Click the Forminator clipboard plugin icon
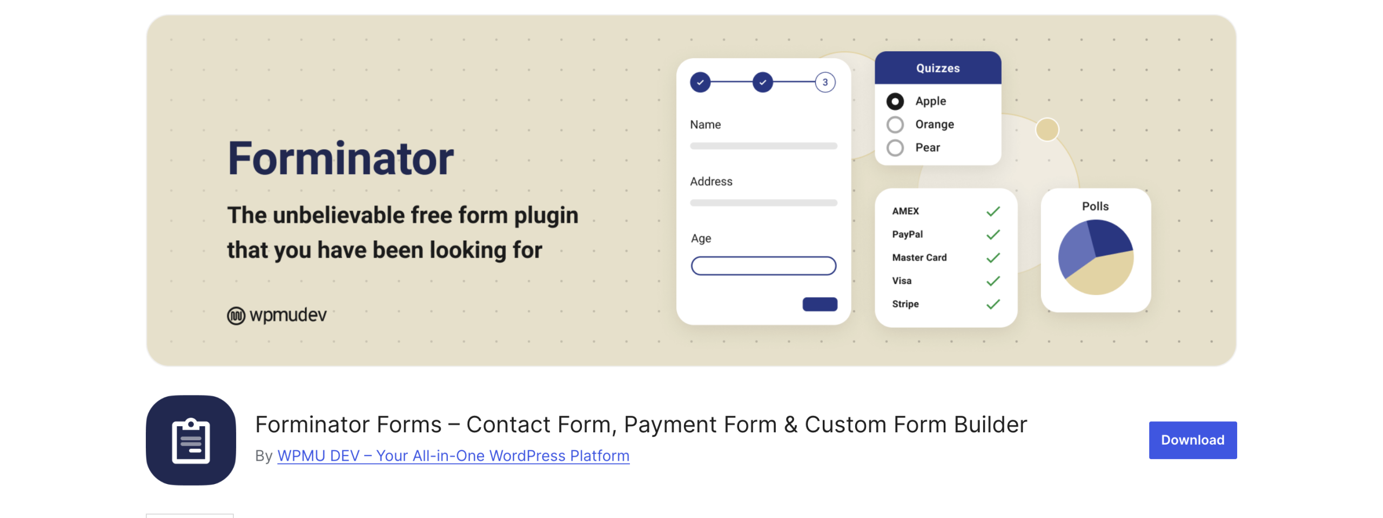 click(191, 440)
